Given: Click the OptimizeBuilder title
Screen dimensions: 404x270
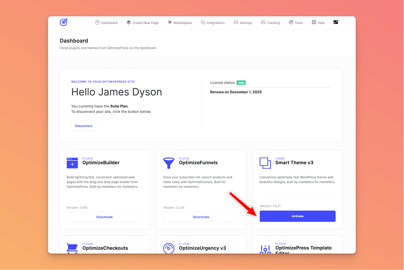Looking at the screenshot, I should [x=101, y=163].
